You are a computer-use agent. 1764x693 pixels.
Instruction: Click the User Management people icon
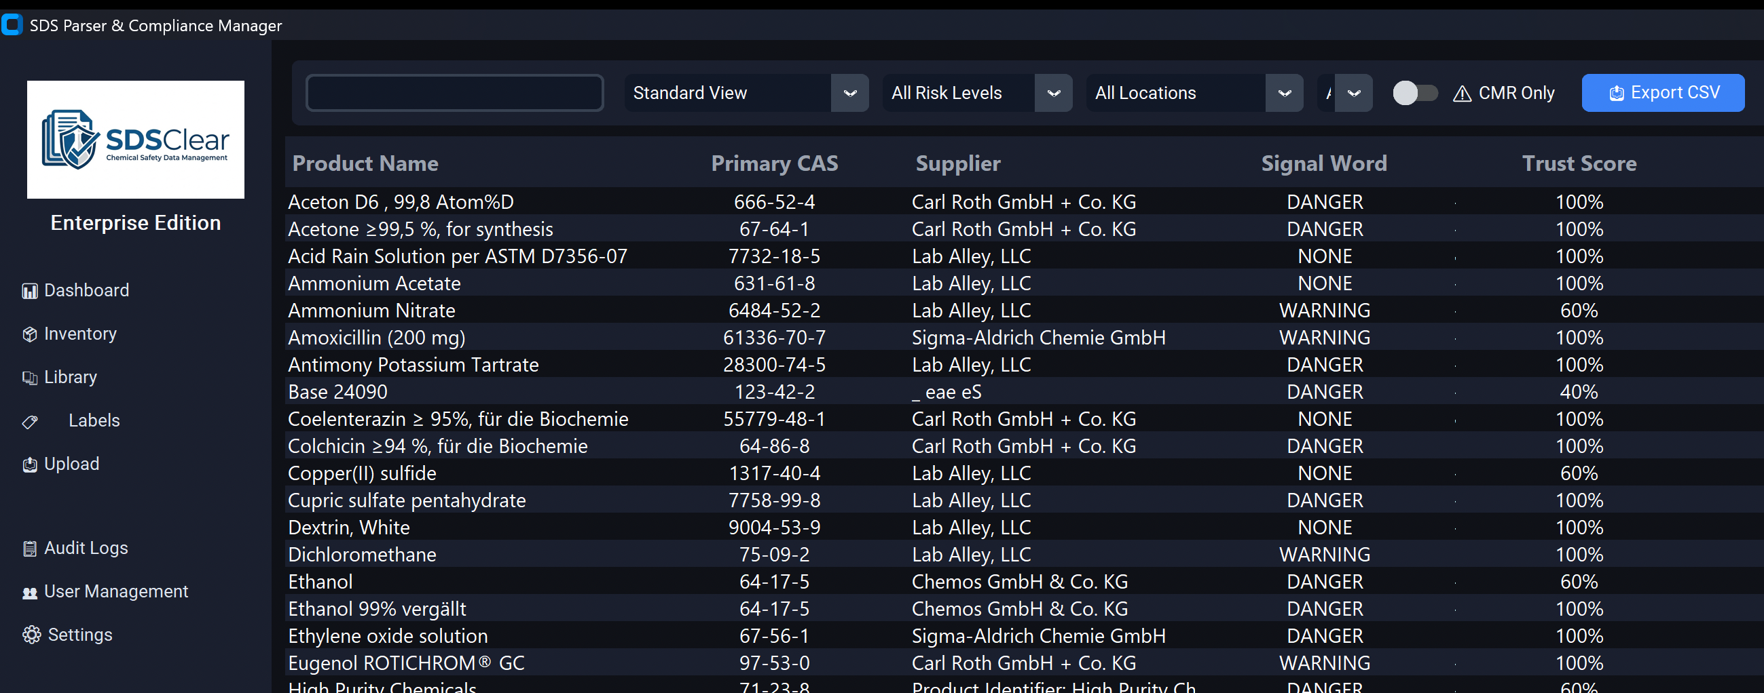29,593
